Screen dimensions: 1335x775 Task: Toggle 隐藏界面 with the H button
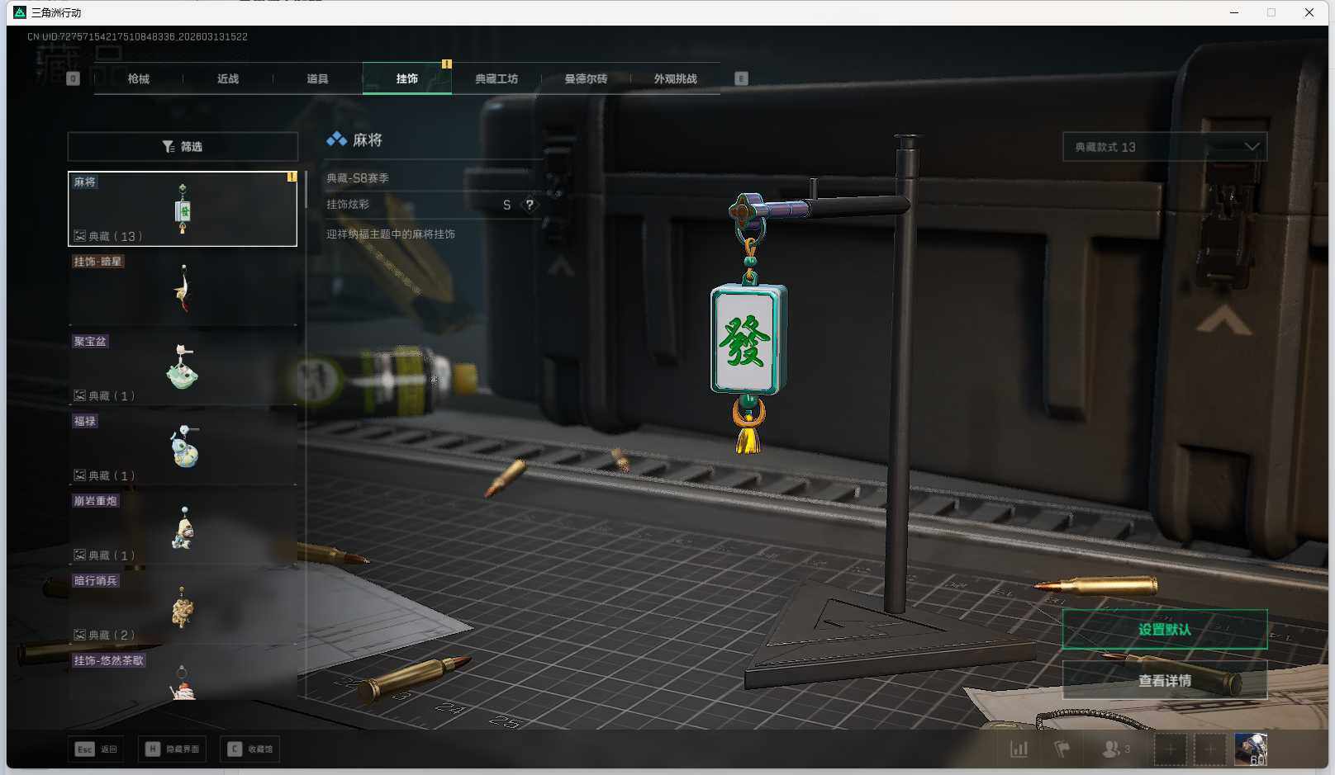pyautogui.click(x=173, y=749)
